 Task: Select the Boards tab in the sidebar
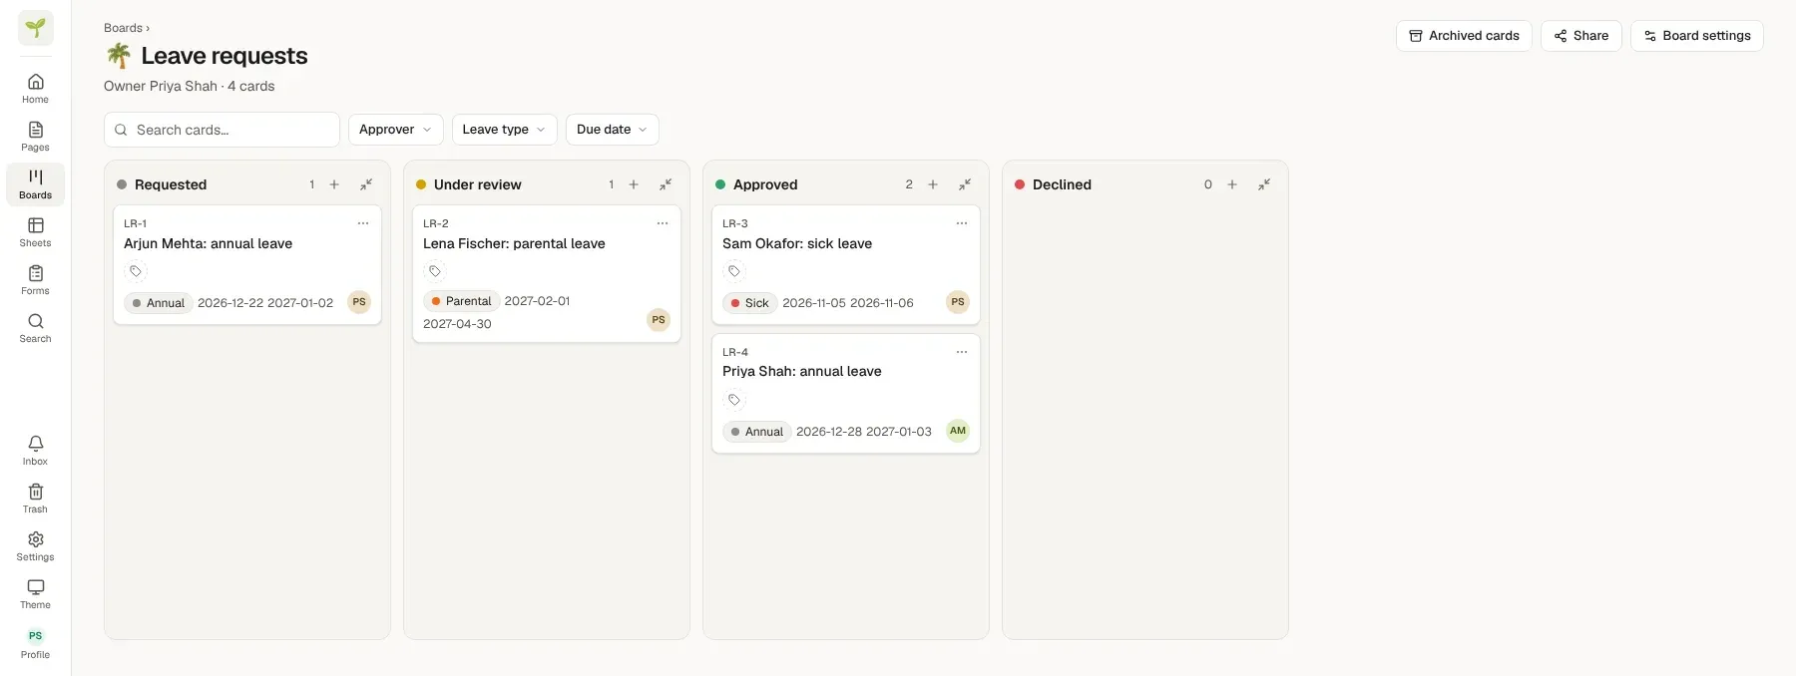[36, 184]
